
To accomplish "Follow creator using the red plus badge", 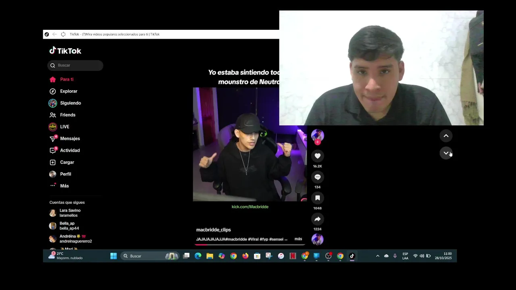I will tap(318, 142).
